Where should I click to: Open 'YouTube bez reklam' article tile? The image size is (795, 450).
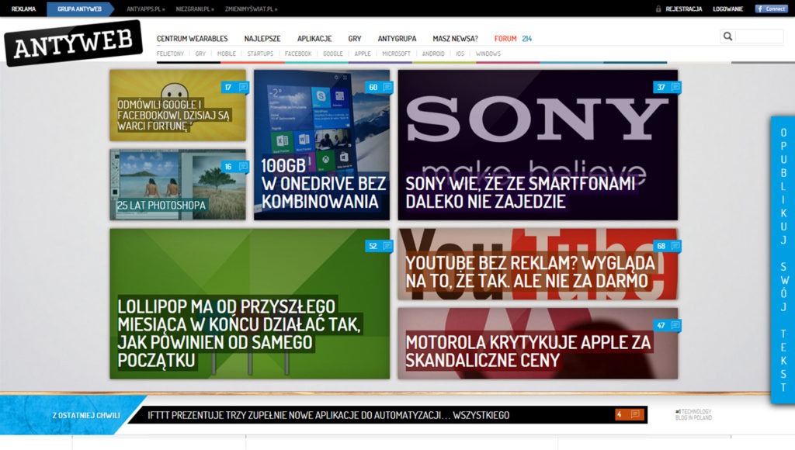(538, 264)
